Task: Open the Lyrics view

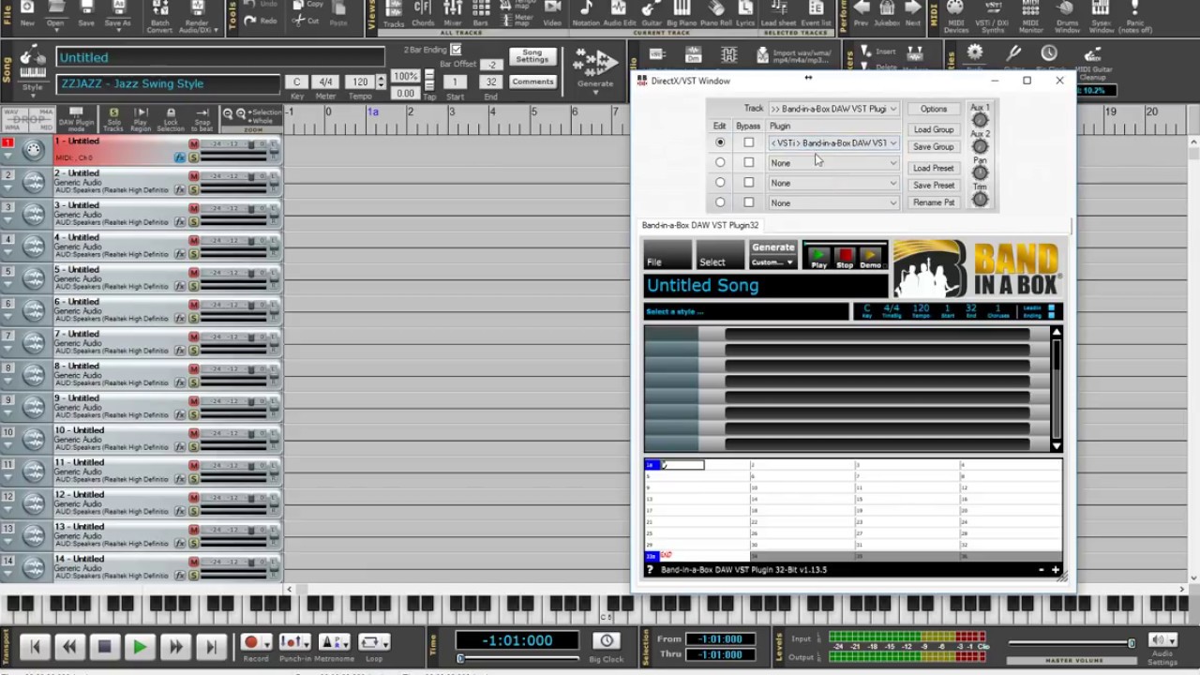Action: click(745, 13)
